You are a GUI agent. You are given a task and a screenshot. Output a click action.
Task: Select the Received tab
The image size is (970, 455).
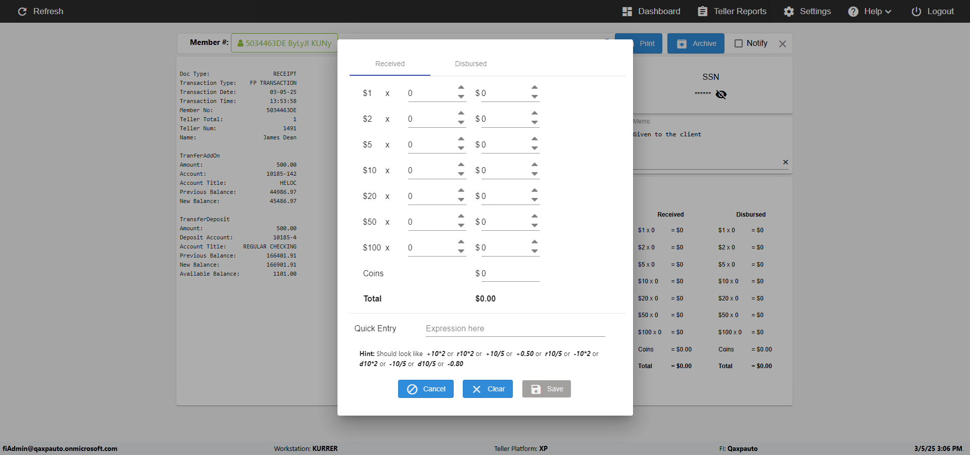pos(390,64)
